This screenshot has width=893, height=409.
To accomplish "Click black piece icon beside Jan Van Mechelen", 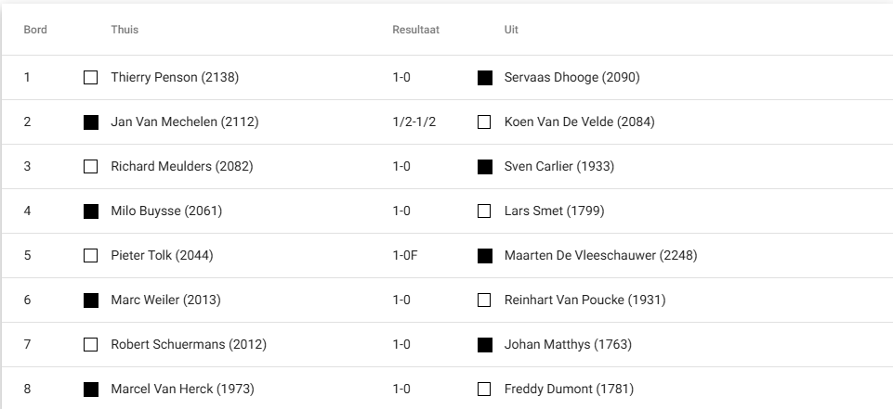I will click(90, 122).
